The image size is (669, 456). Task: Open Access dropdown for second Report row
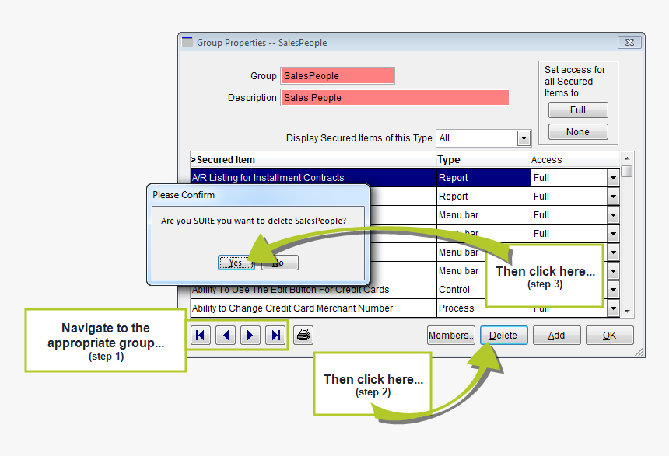point(613,197)
